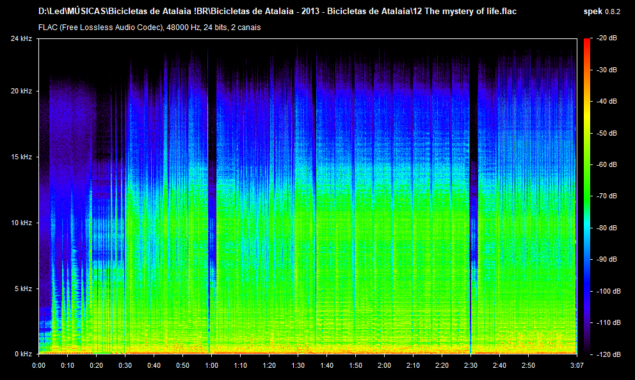Click the -30 dB scale label
This screenshot has width=635, height=380.
[x=607, y=70]
